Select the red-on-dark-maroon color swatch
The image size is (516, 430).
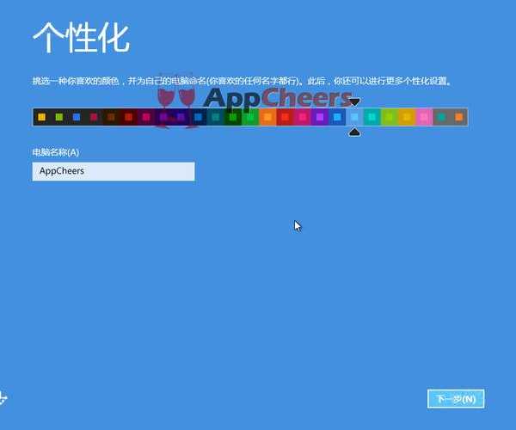[x=129, y=117]
